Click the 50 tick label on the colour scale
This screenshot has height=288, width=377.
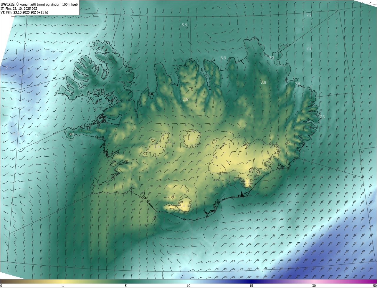click(375, 286)
